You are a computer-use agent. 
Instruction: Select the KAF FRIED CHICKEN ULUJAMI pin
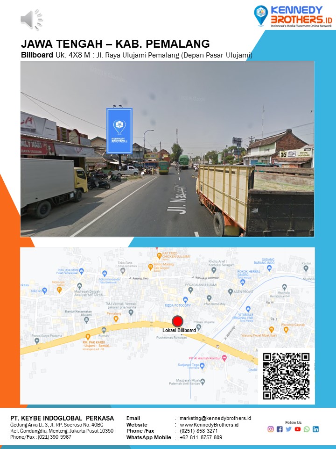coord(159,256)
